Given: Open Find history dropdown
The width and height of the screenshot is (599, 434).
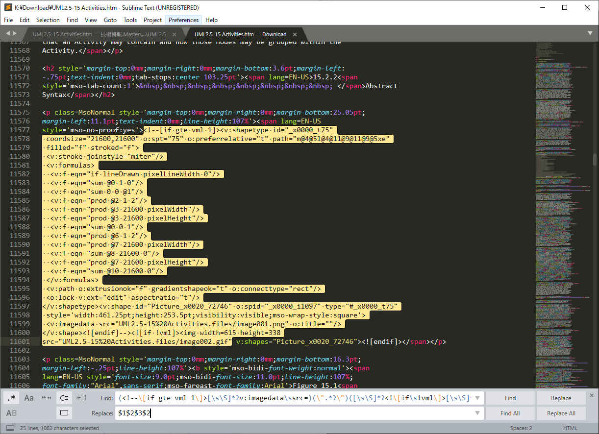Looking at the screenshot, I should [x=478, y=398].
